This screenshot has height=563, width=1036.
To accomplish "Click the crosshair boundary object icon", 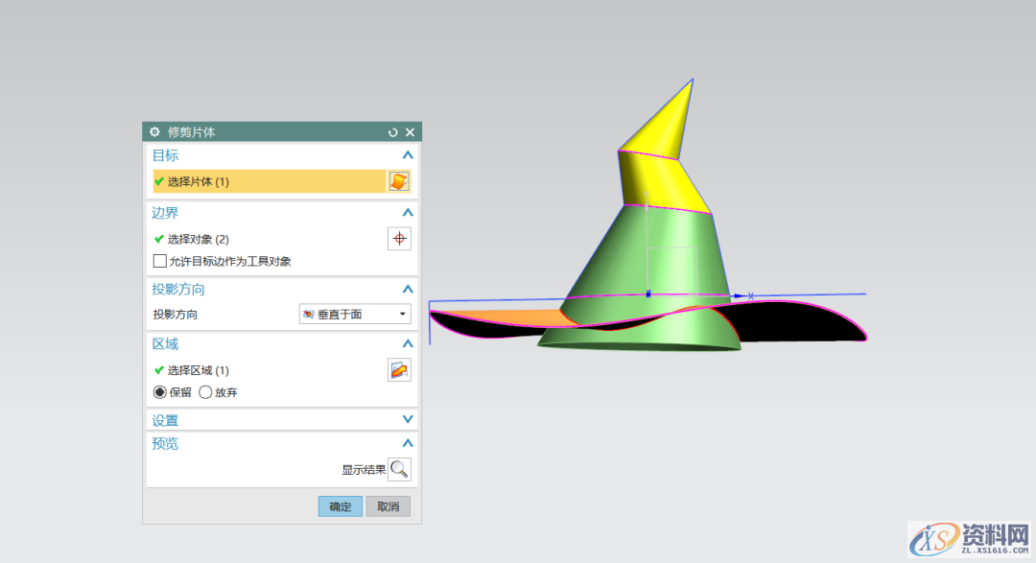I will pos(399,239).
